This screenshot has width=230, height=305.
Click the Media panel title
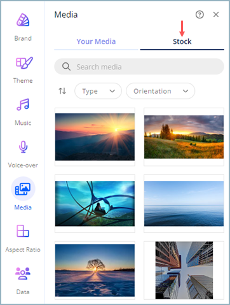(x=66, y=15)
